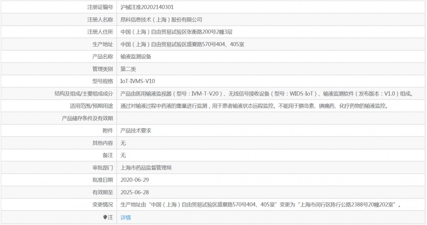Select the registration number 沪械注准20202140301

(x=147, y=7)
